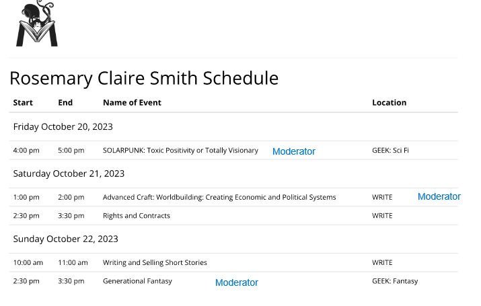Select the Location column header

pos(389,103)
